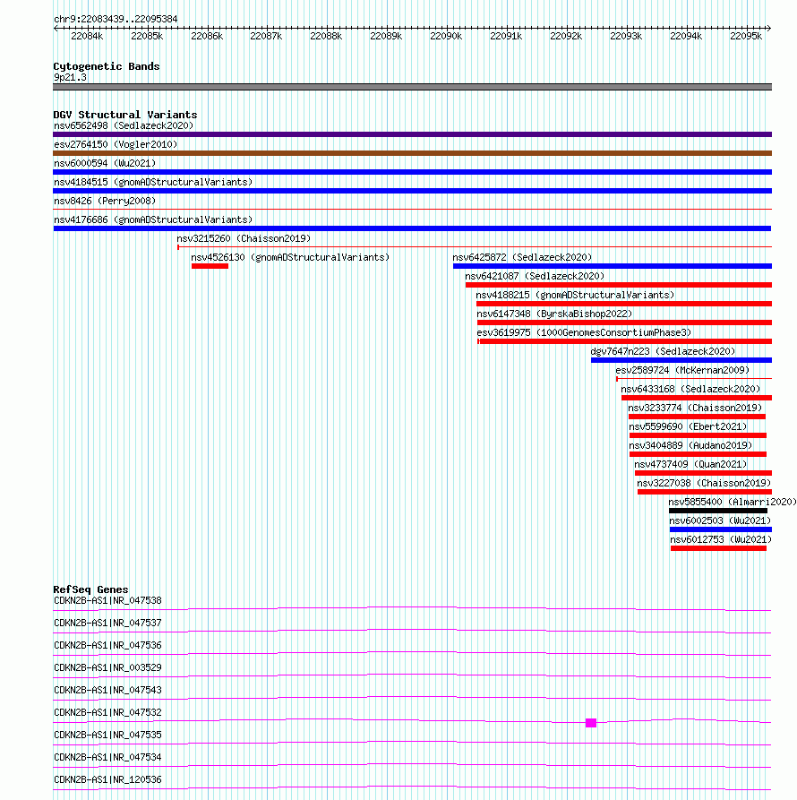The image size is (797, 800).
Task: Open nsv4737409 (Quan2021) variant label
Action: coord(690,464)
